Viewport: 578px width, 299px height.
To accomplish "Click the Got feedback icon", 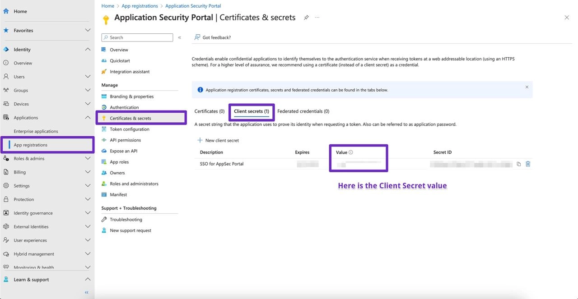I will 197,37.
